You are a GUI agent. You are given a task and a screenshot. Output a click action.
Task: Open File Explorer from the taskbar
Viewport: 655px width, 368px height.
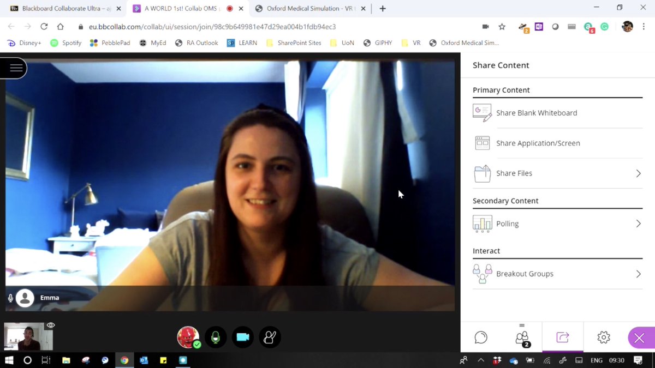[x=65, y=360]
